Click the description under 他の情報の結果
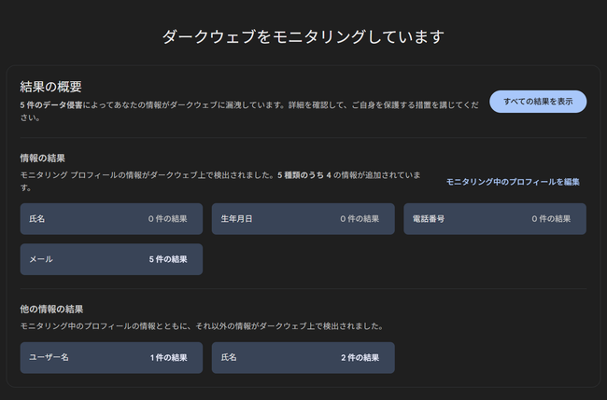This screenshot has height=400, width=607. point(202,326)
